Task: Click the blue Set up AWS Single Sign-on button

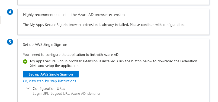Action: [51, 74]
